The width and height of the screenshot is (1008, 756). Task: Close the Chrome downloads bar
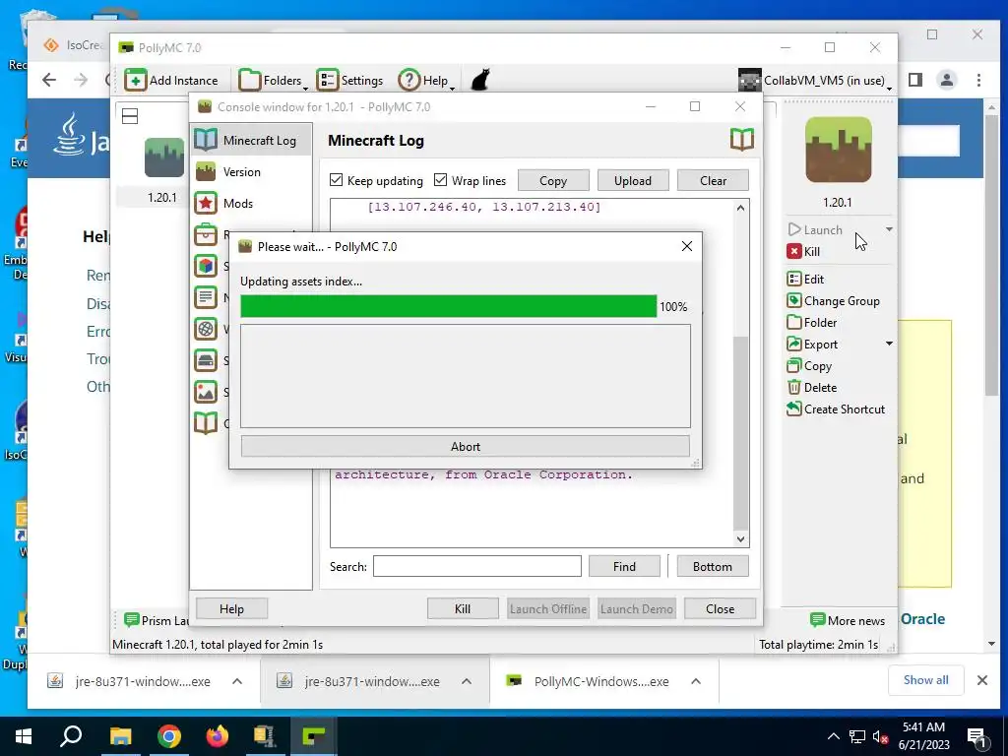pyautogui.click(x=982, y=680)
